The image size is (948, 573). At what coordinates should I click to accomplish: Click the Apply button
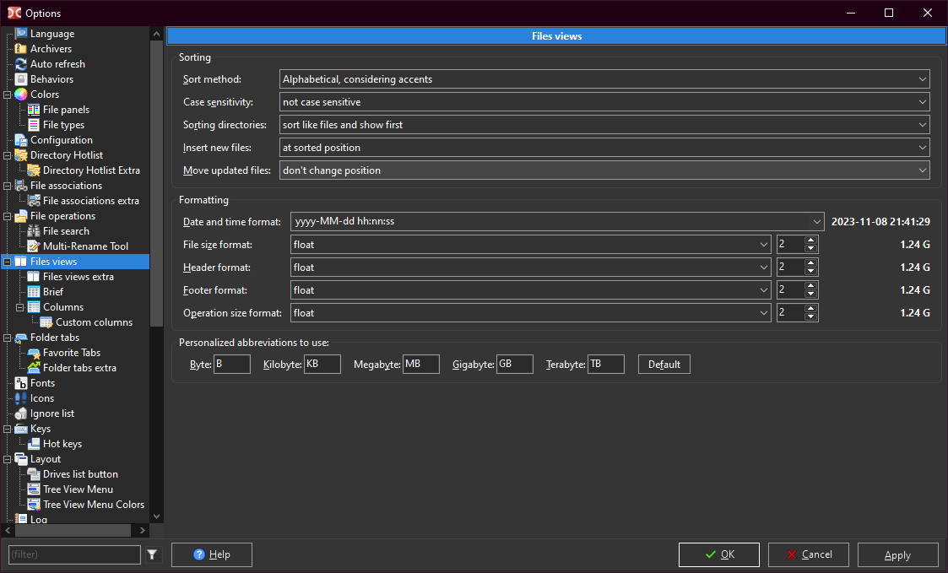(x=897, y=554)
